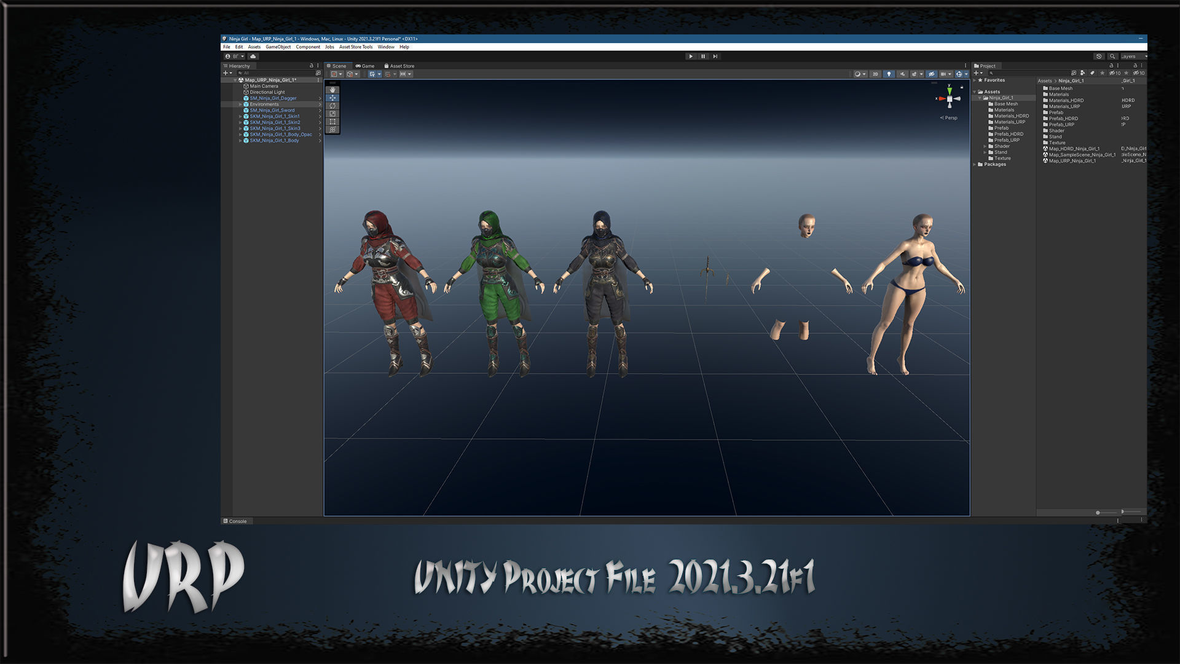Open the GameObject menu
Screen dimensions: 1180x664
[x=278, y=47]
